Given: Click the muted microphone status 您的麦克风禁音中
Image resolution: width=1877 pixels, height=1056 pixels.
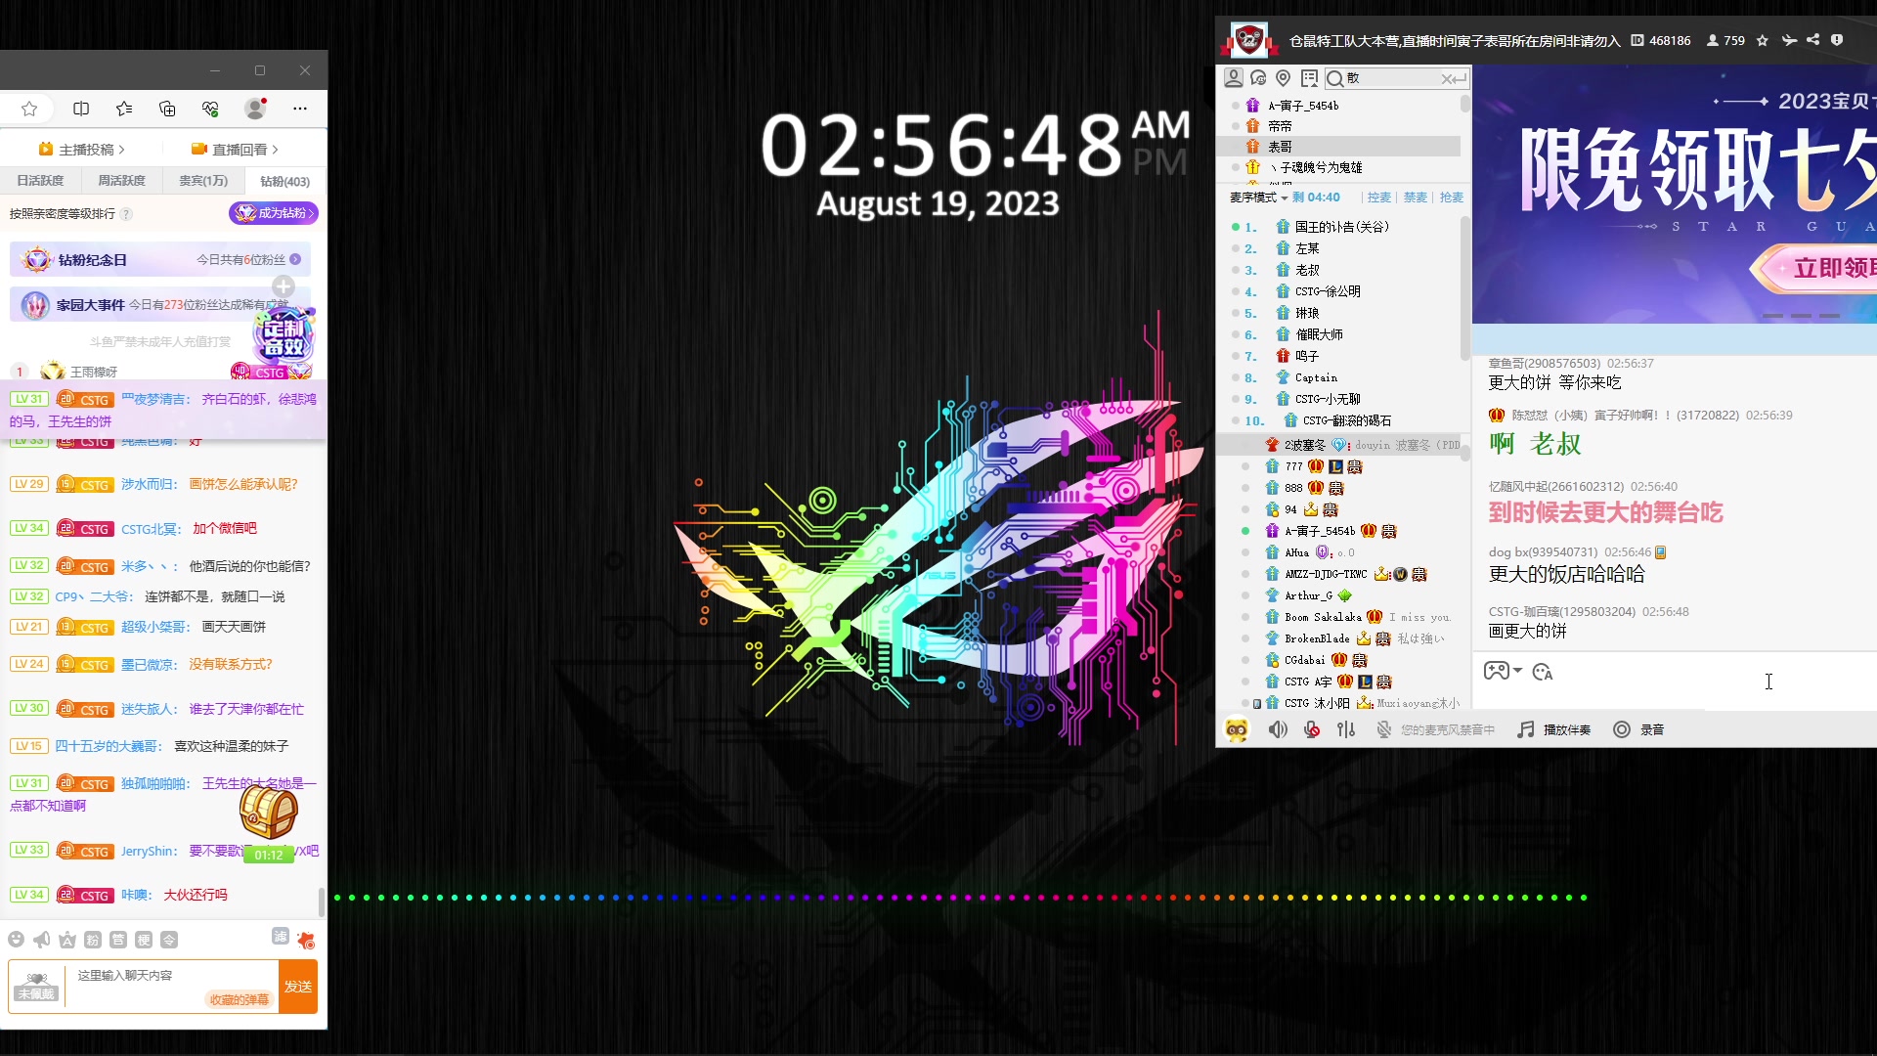Looking at the screenshot, I should pyautogui.click(x=1436, y=729).
